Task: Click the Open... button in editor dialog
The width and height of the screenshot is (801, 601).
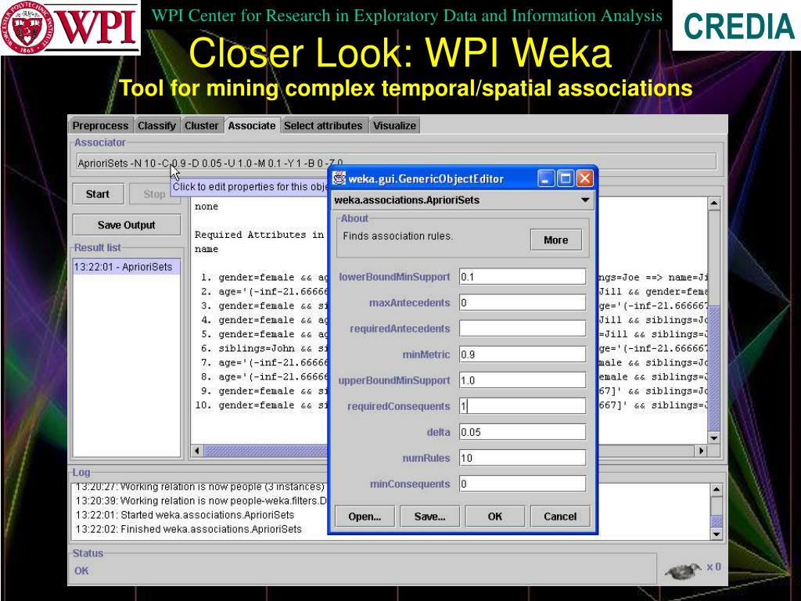Action: (365, 516)
